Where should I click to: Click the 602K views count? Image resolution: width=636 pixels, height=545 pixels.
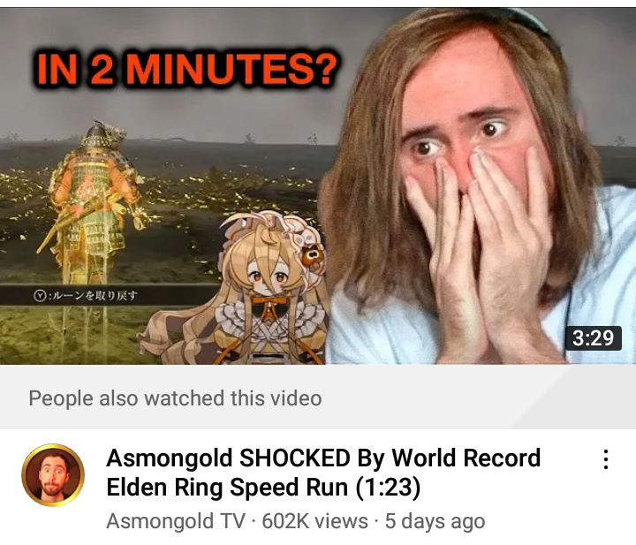[x=314, y=521]
